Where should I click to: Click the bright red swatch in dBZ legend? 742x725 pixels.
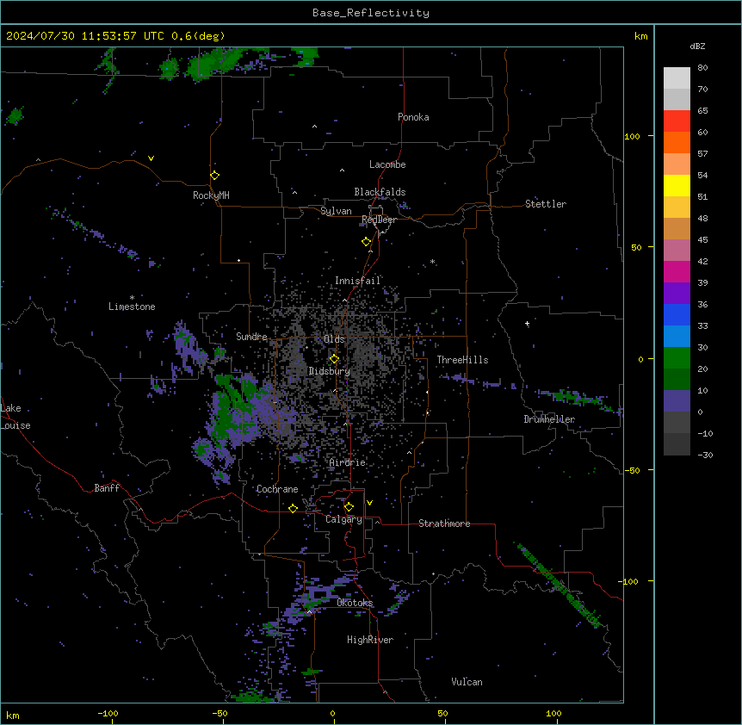coord(677,121)
